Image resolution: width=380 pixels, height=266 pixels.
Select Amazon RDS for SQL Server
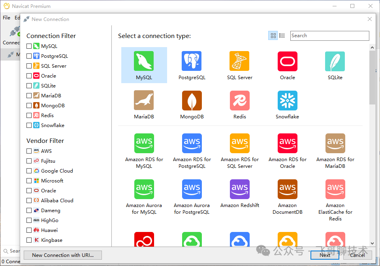pos(240,143)
